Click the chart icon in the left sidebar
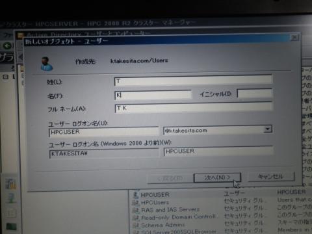Screen dimensions: 312x234 pos(10,184)
